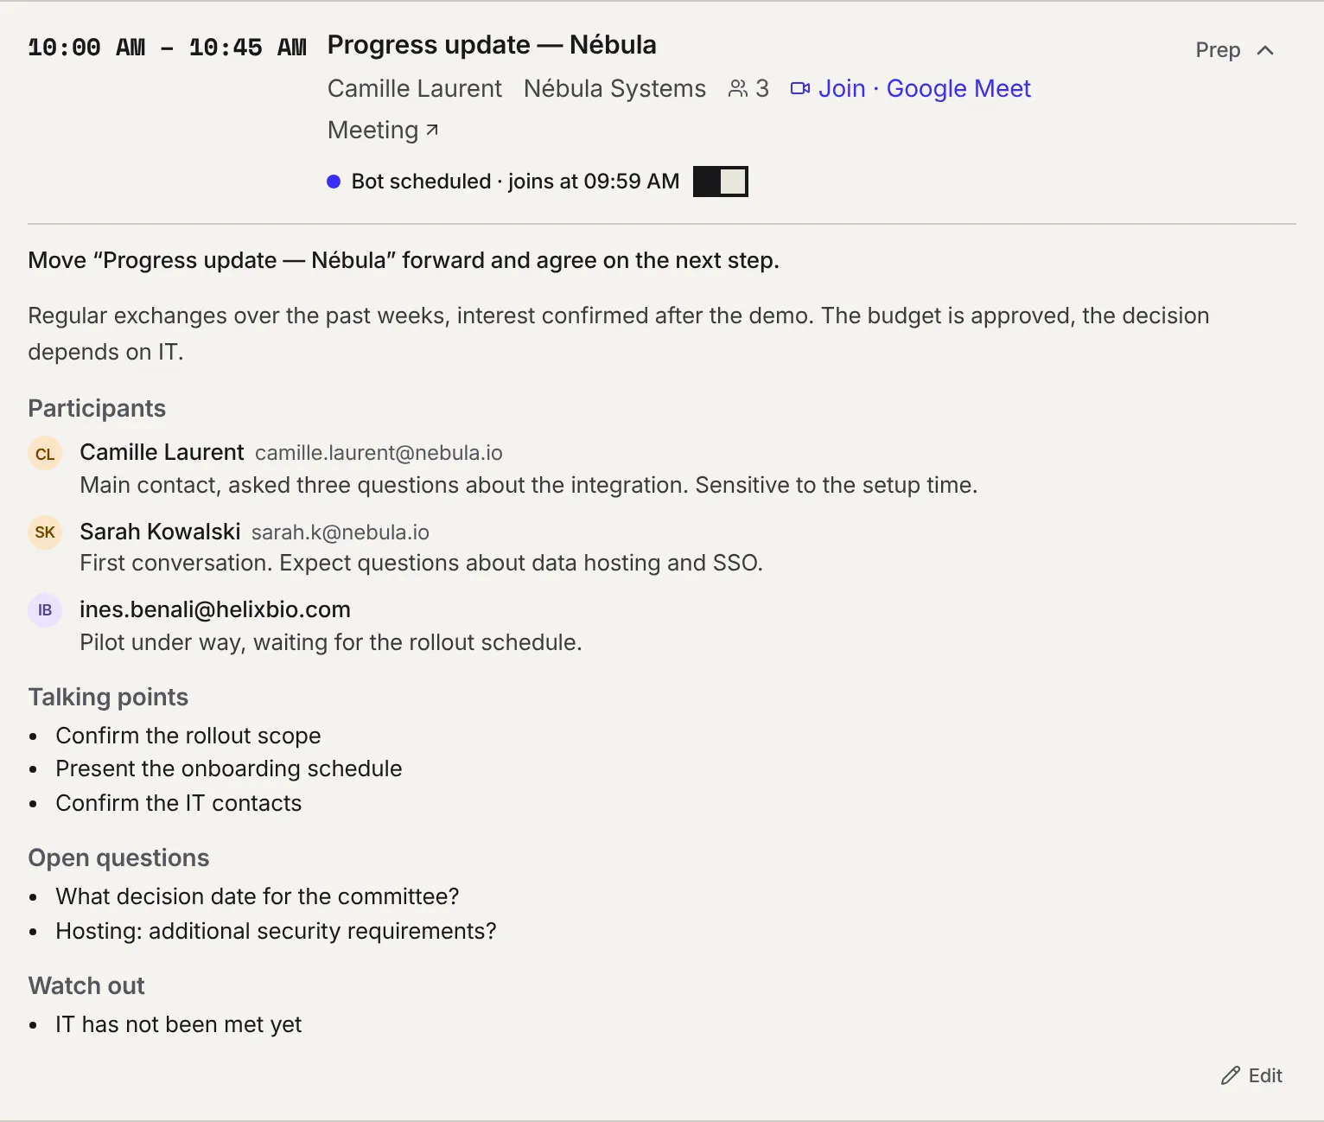
Task: Click the Camille Laurent participant name in list
Action: coord(162,452)
